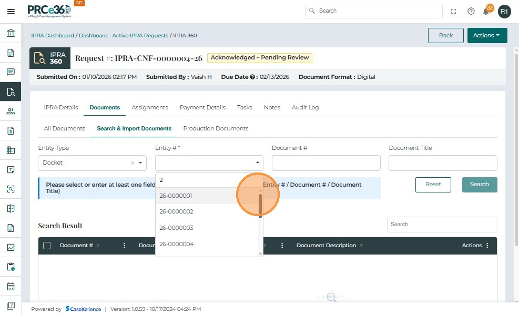Click the Due Date info icon
This screenshot has height=315, width=519.
point(252,77)
